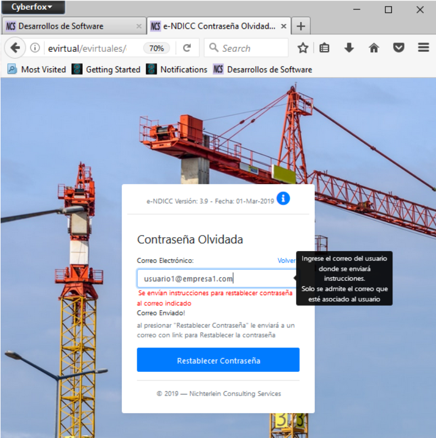Open Most Visited bookmarks folder
The width and height of the screenshot is (436, 438).
point(37,70)
